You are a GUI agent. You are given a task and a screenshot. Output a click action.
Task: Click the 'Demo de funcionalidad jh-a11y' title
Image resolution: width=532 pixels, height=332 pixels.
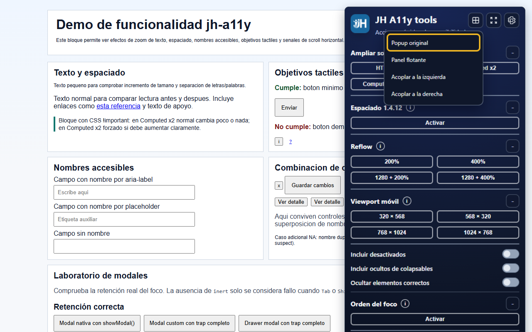pos(154,25)
